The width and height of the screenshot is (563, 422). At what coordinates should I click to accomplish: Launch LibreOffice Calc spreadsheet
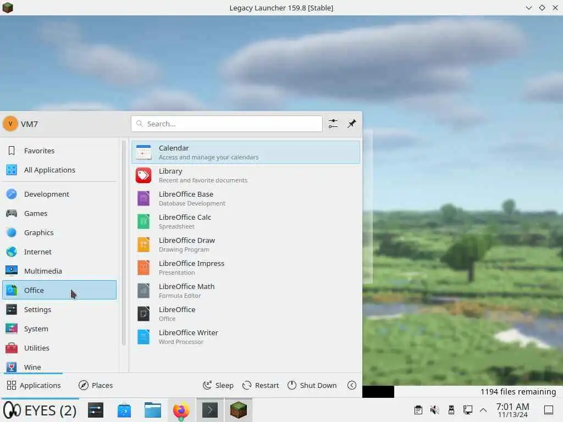click(x=246, y=221)
